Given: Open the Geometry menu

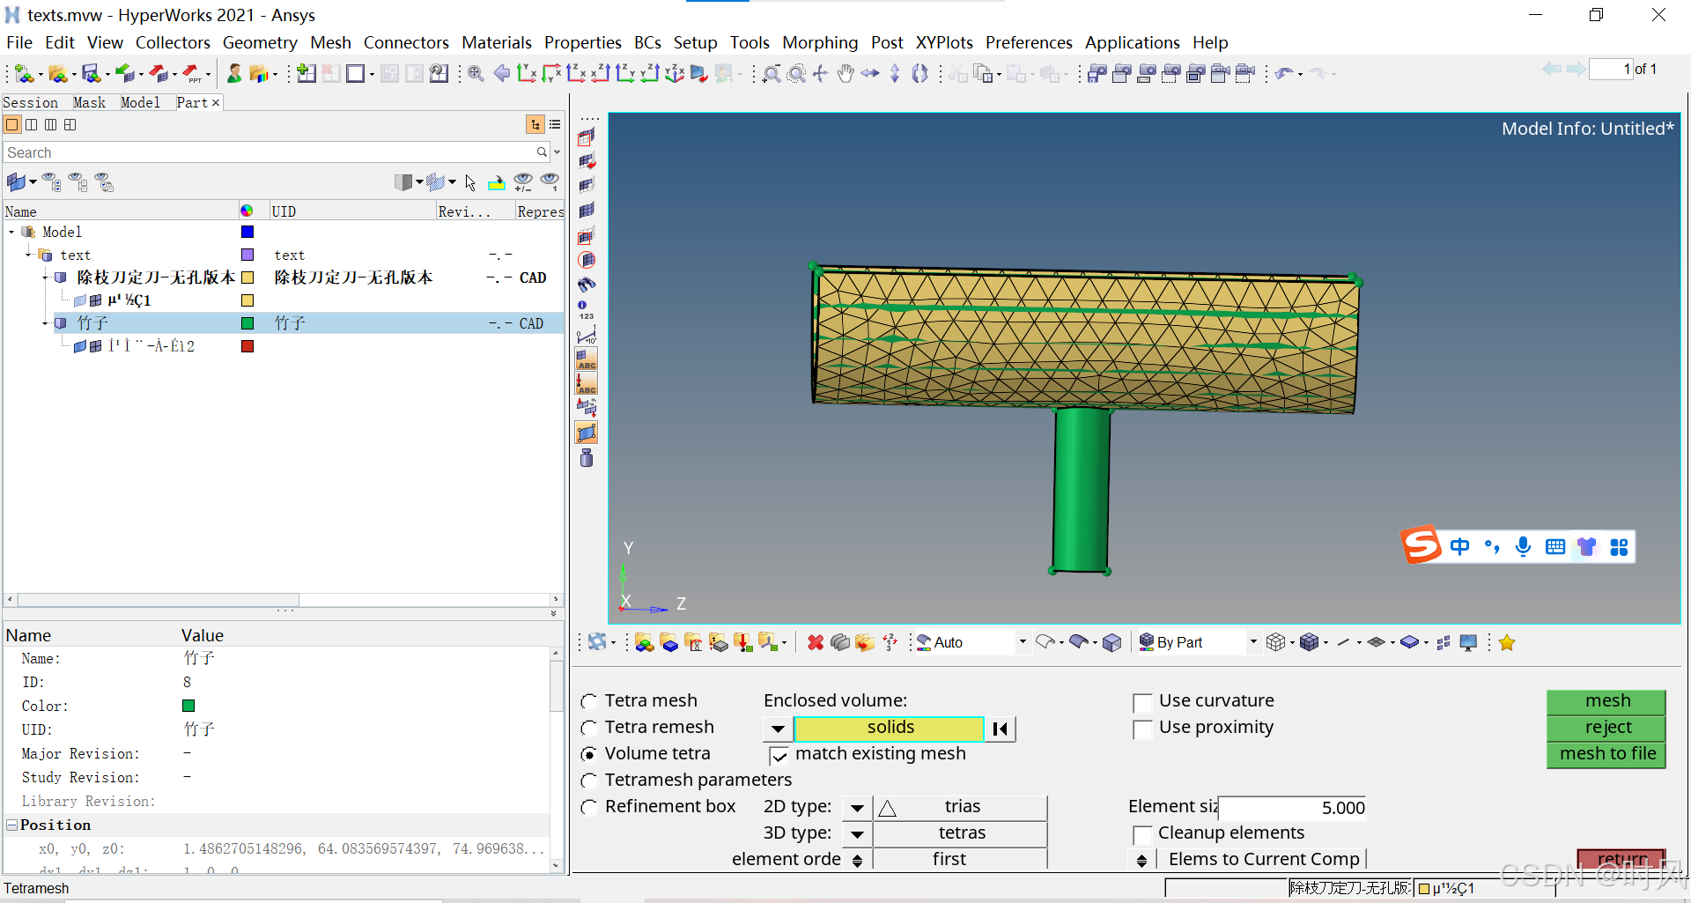Looking at the screenshot, I should (x=260, y=42).
